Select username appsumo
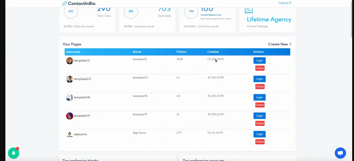The height and width of the screenshot is (161, 354). pos(80,134)
